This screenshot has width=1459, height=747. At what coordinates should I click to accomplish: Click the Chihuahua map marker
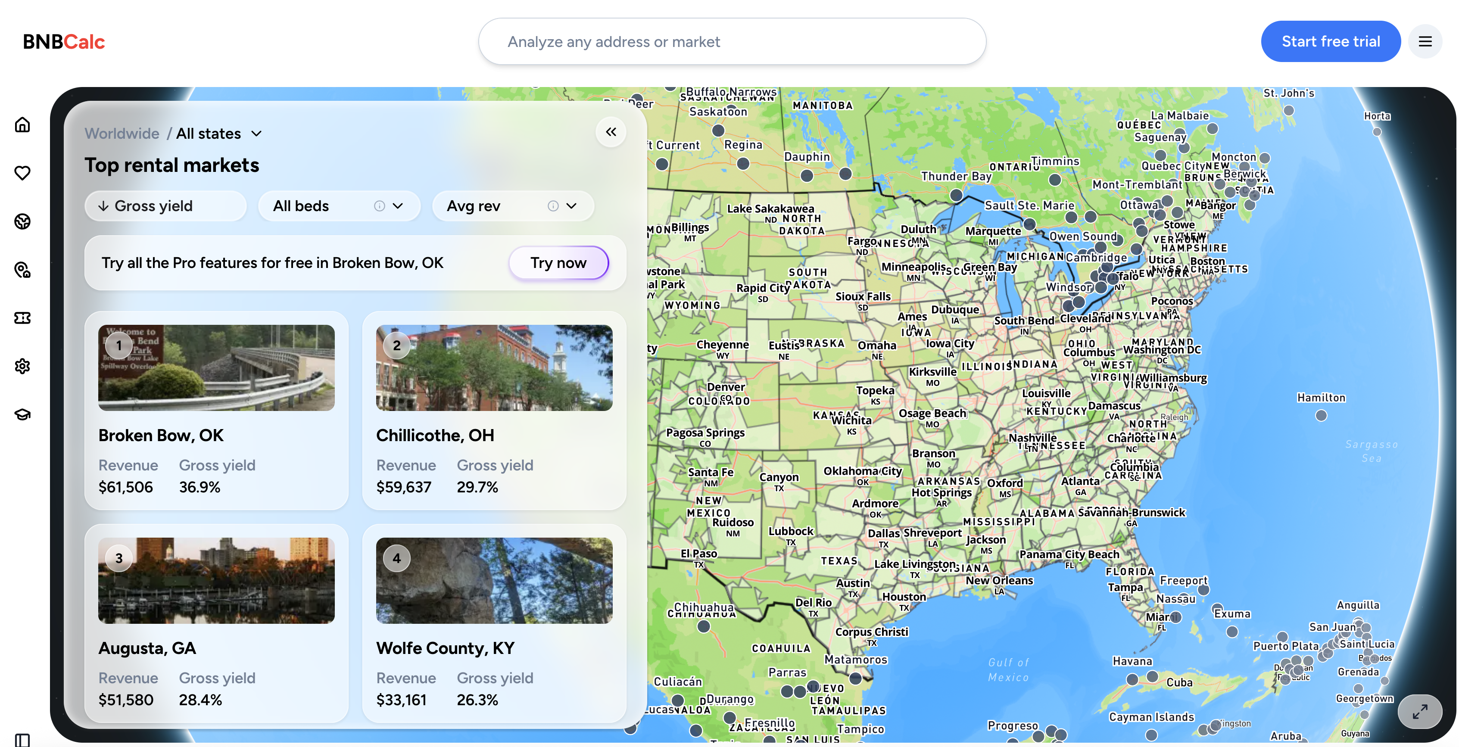tap(704, 626)
